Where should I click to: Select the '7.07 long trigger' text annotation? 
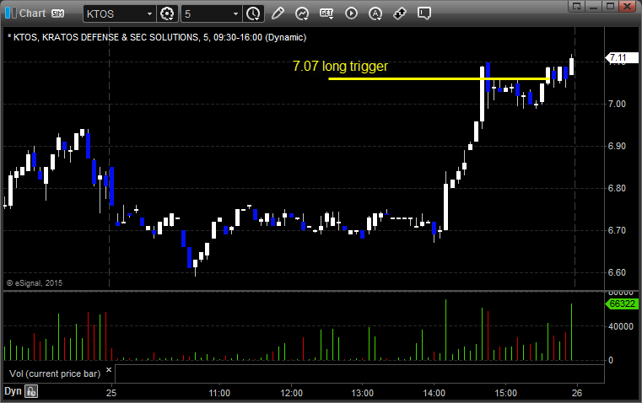point(340,66)
